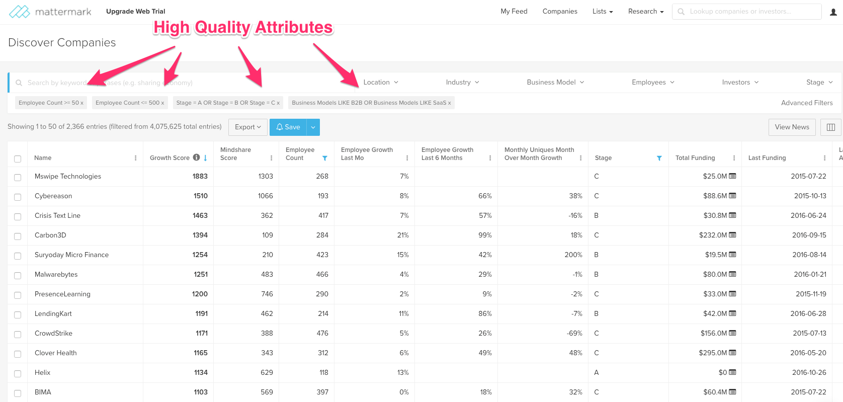Click funding details icon for Suryoday Micro Finance
This screenshot has width=843, height=402.
(x=732, y=255)
